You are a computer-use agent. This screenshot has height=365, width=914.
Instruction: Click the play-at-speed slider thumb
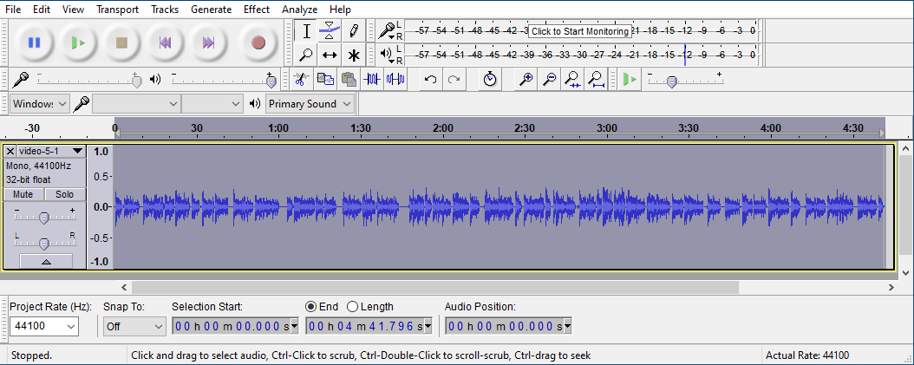click(671, 81)
